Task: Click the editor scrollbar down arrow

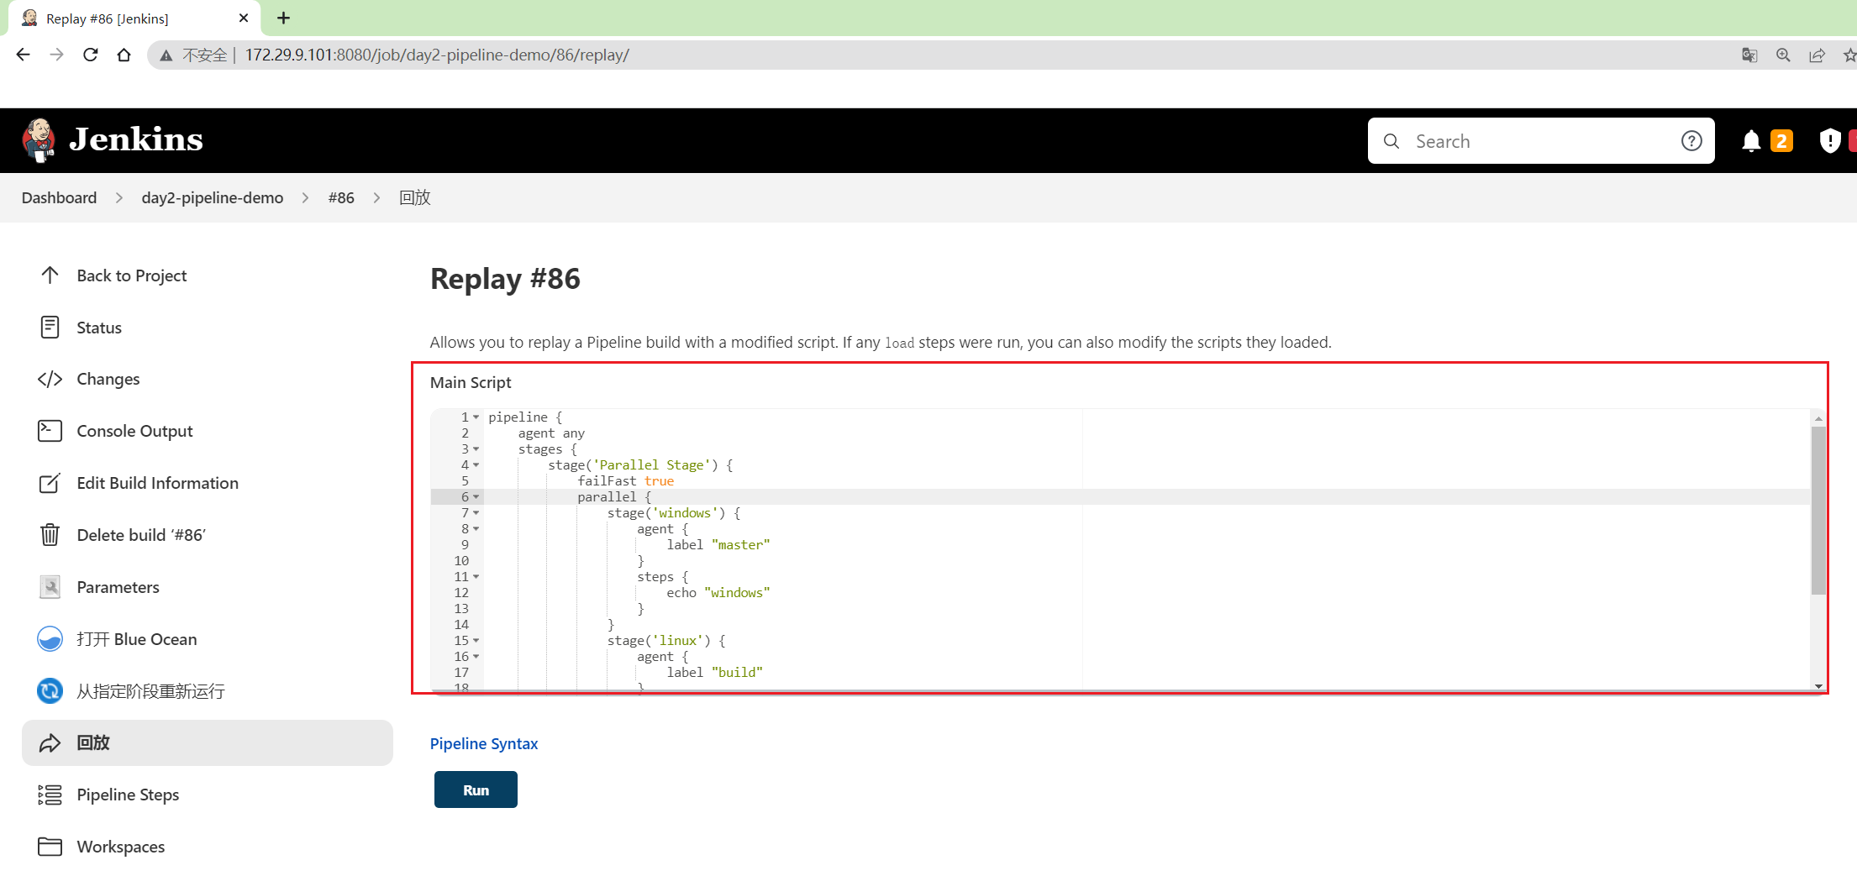Action: [1818, 686]
